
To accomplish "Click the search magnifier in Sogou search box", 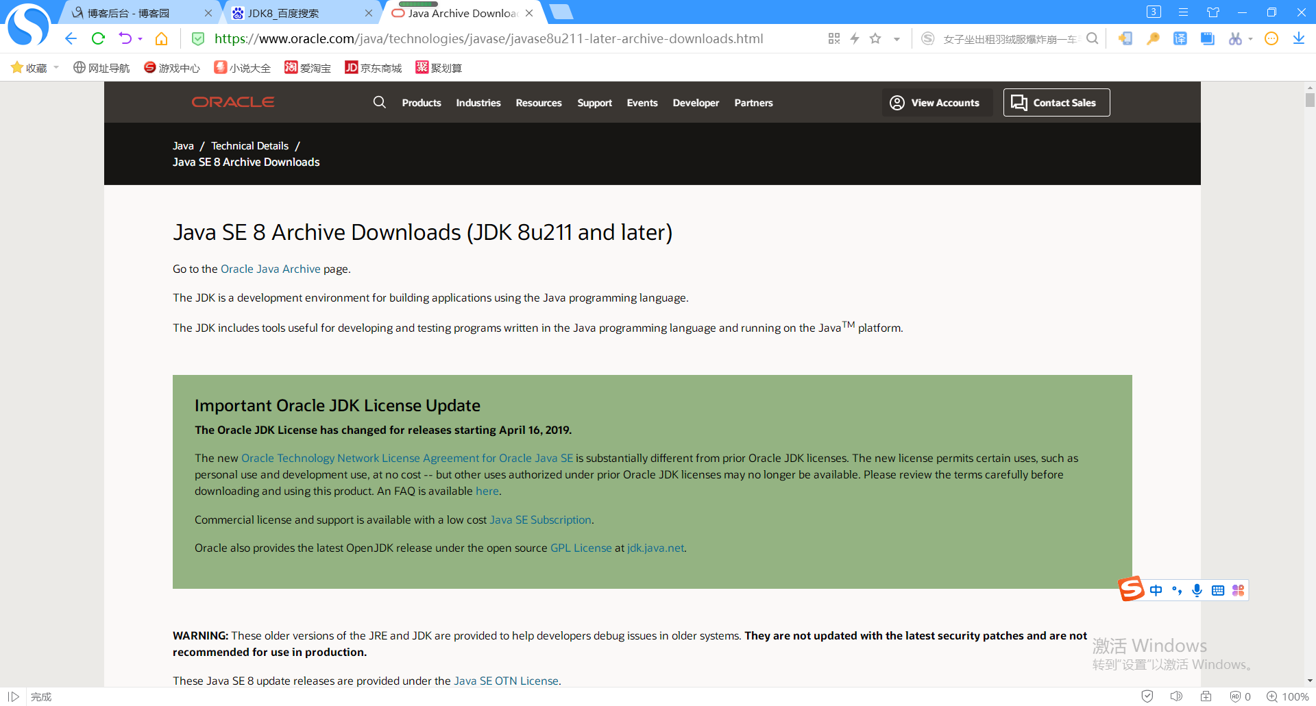I will tap(1093, 38).
